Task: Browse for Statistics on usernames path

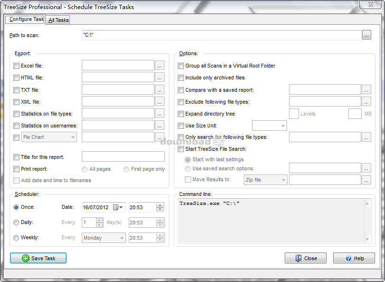Action: 160,126
